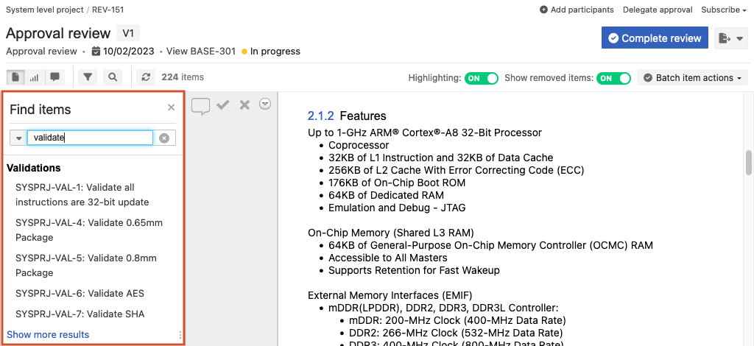Toggle Show removed items off
This screenshot has width=754, height=346.
pyautogui.click(x=614, y=78)
